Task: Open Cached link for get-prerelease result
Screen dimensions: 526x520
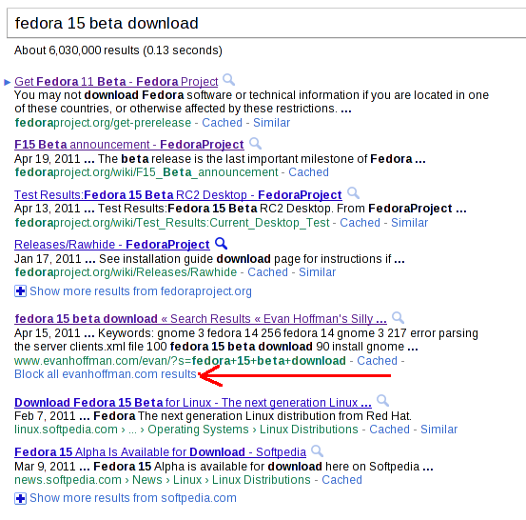Action: (222, 123)
